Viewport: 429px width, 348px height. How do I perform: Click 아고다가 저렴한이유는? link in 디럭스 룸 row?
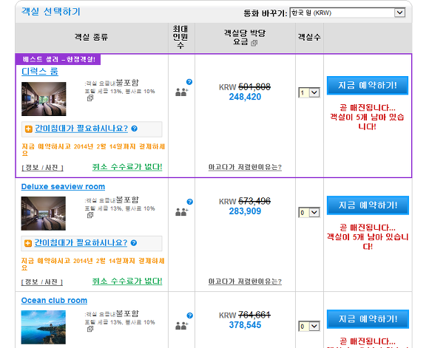tap(245, 167)
